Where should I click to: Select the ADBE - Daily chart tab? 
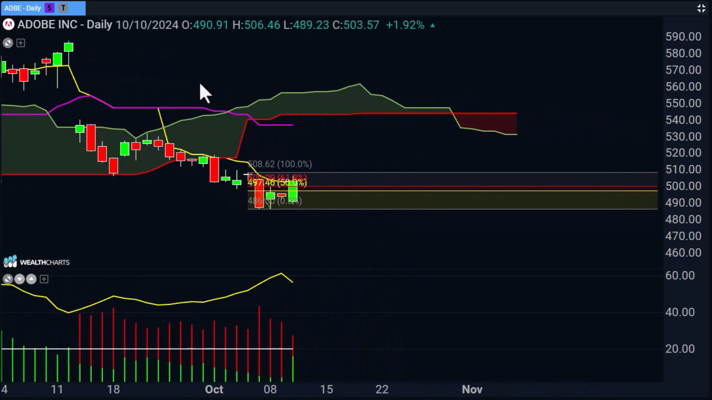[x=43, y=8]
